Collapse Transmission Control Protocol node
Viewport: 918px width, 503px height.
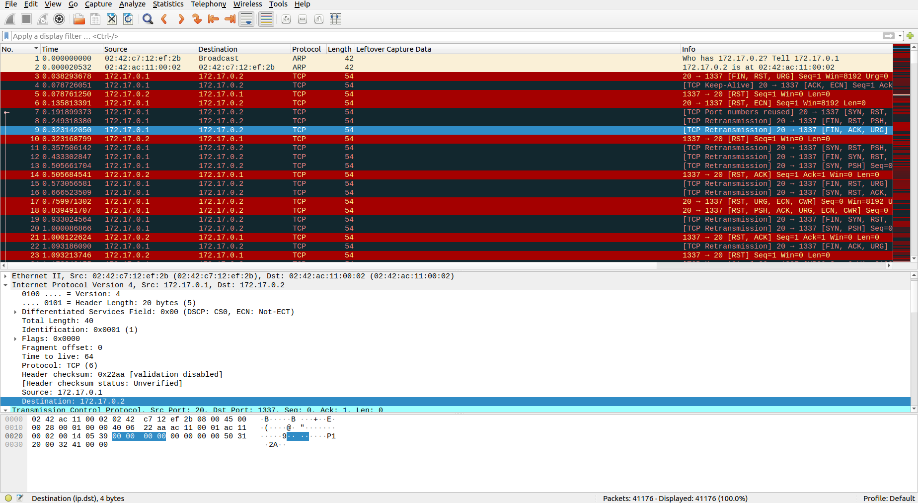[5, 410]
